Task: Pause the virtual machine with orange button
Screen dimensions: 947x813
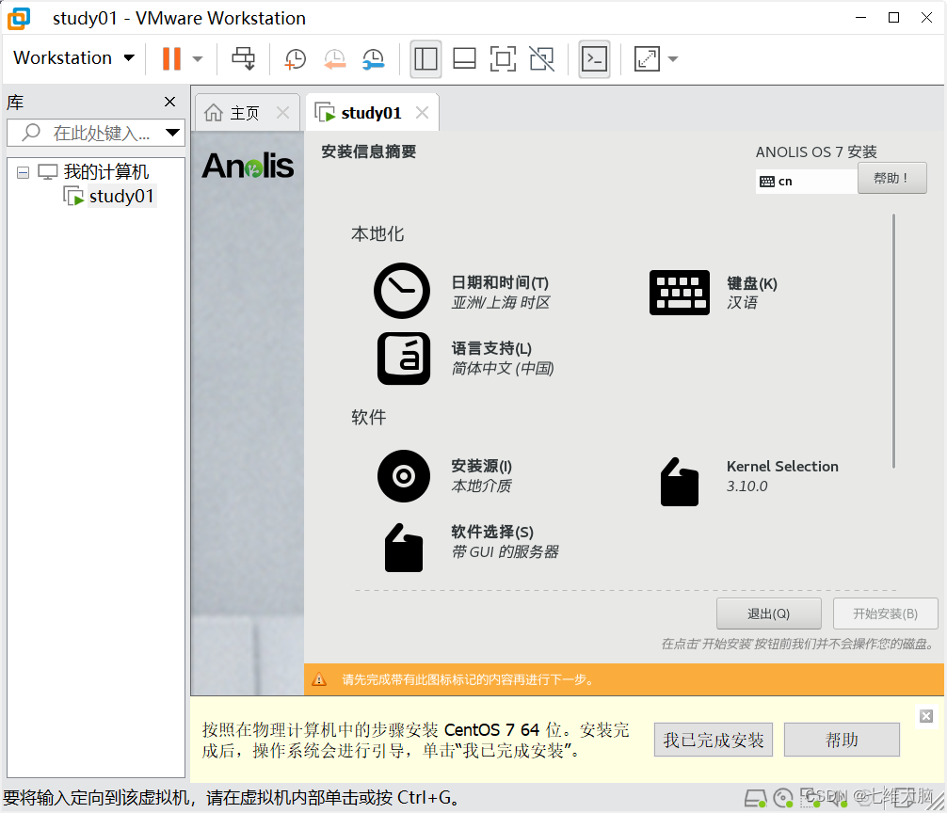Action: point(171,58)
